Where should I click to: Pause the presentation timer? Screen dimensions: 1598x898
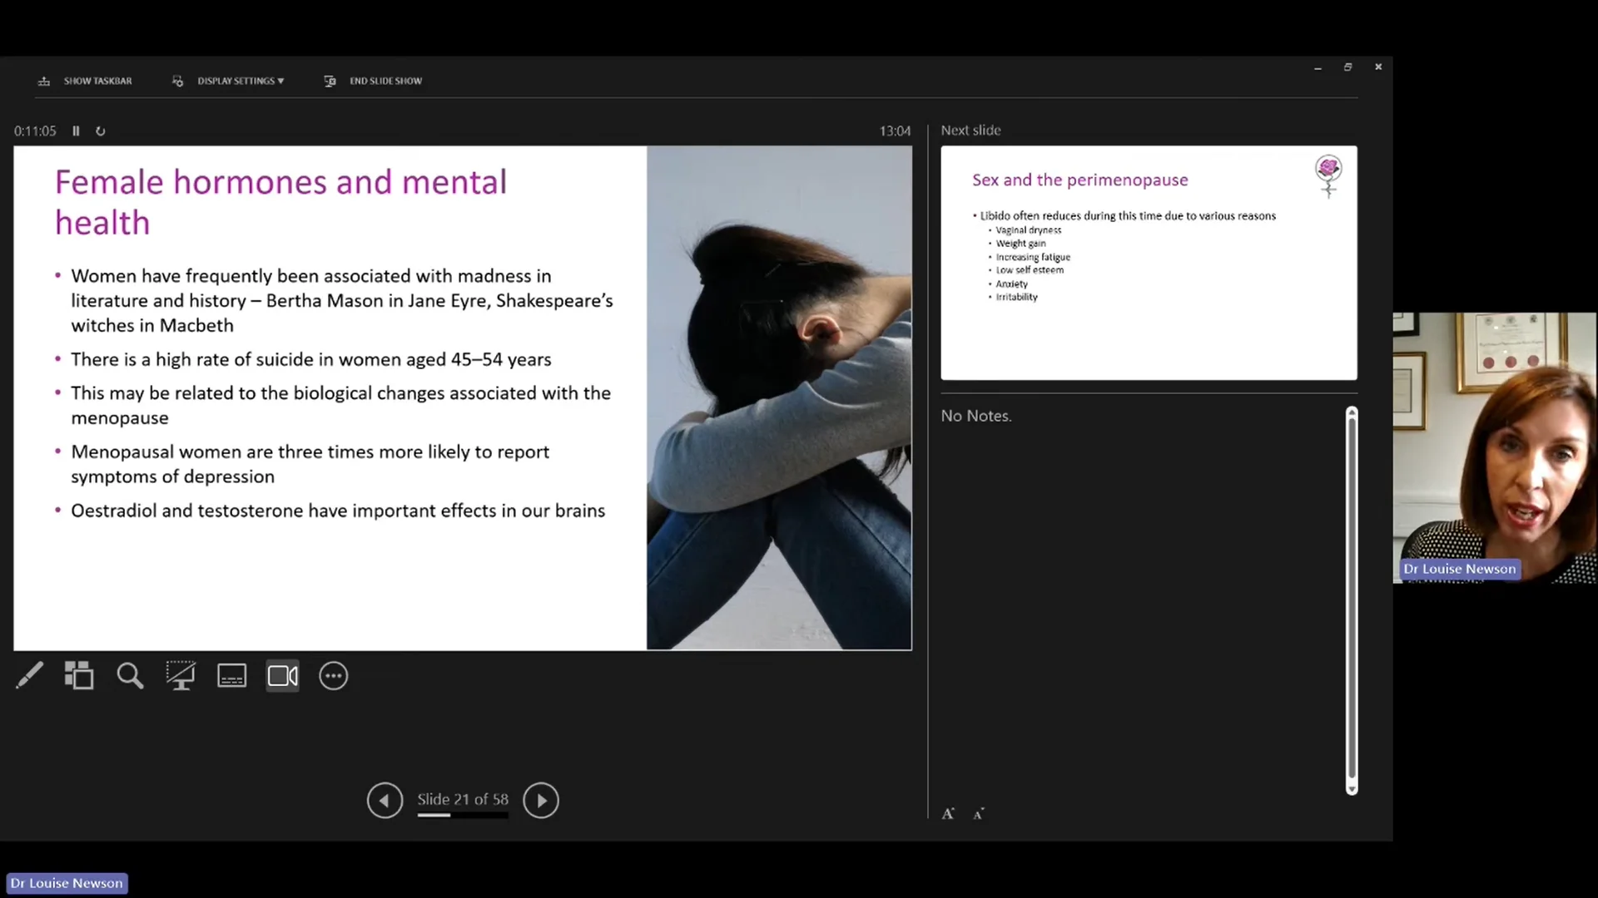pos(76,131)
